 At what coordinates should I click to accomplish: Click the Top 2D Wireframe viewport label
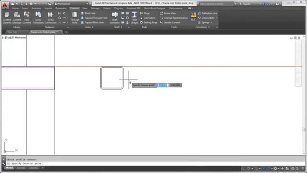point(14,37)
